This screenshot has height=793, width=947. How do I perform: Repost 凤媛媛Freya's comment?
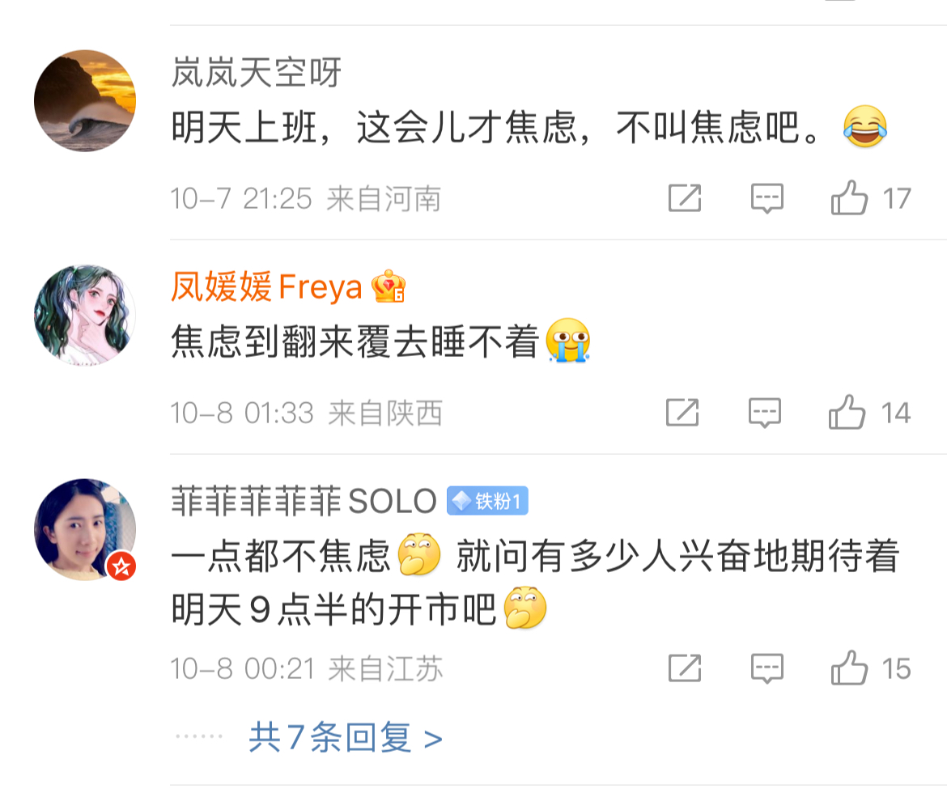pyautogui.click(x=682, y=413)
